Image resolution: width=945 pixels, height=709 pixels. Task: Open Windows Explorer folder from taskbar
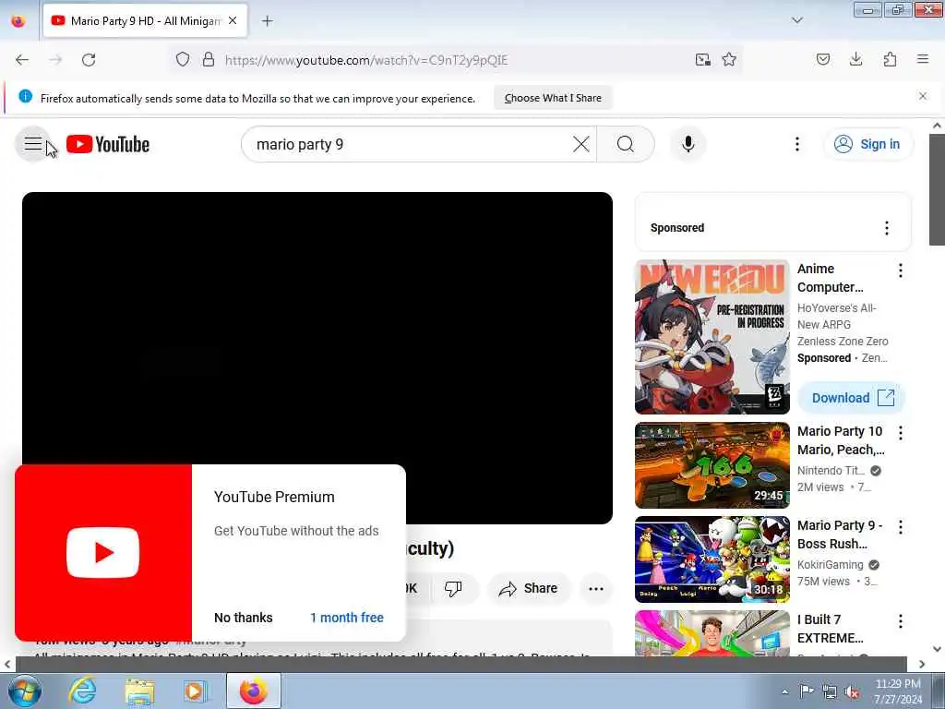tap(139, 691)
